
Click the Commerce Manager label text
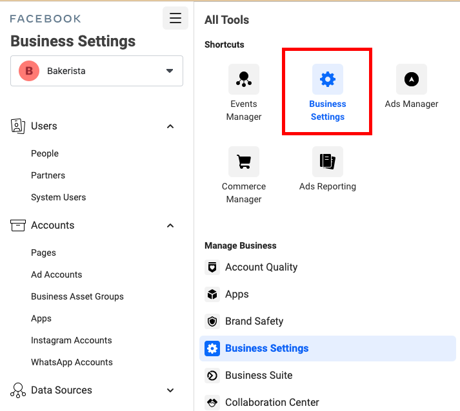[244, 193]
